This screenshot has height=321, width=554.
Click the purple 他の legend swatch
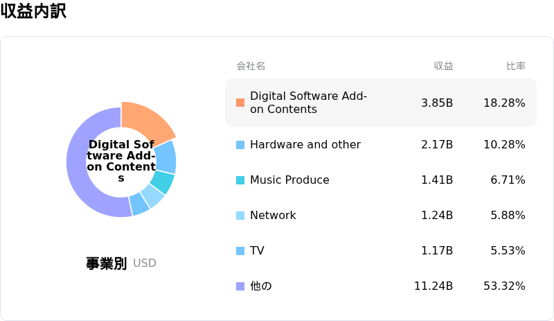point(240,286)
